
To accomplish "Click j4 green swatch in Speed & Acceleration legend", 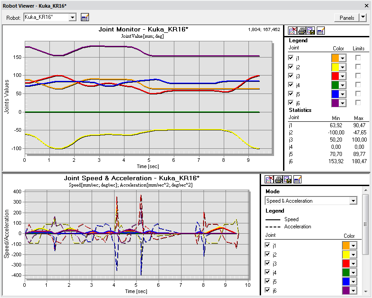I will pos(346,273).
